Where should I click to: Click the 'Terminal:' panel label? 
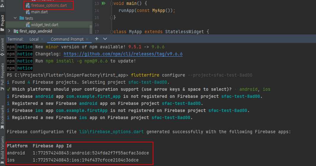(x=15, y=39)
